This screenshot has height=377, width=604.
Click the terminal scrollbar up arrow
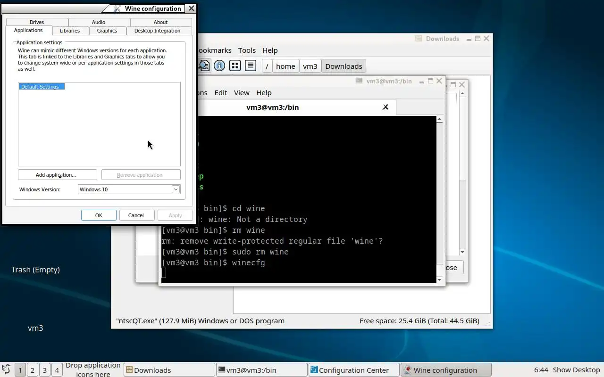439,120
